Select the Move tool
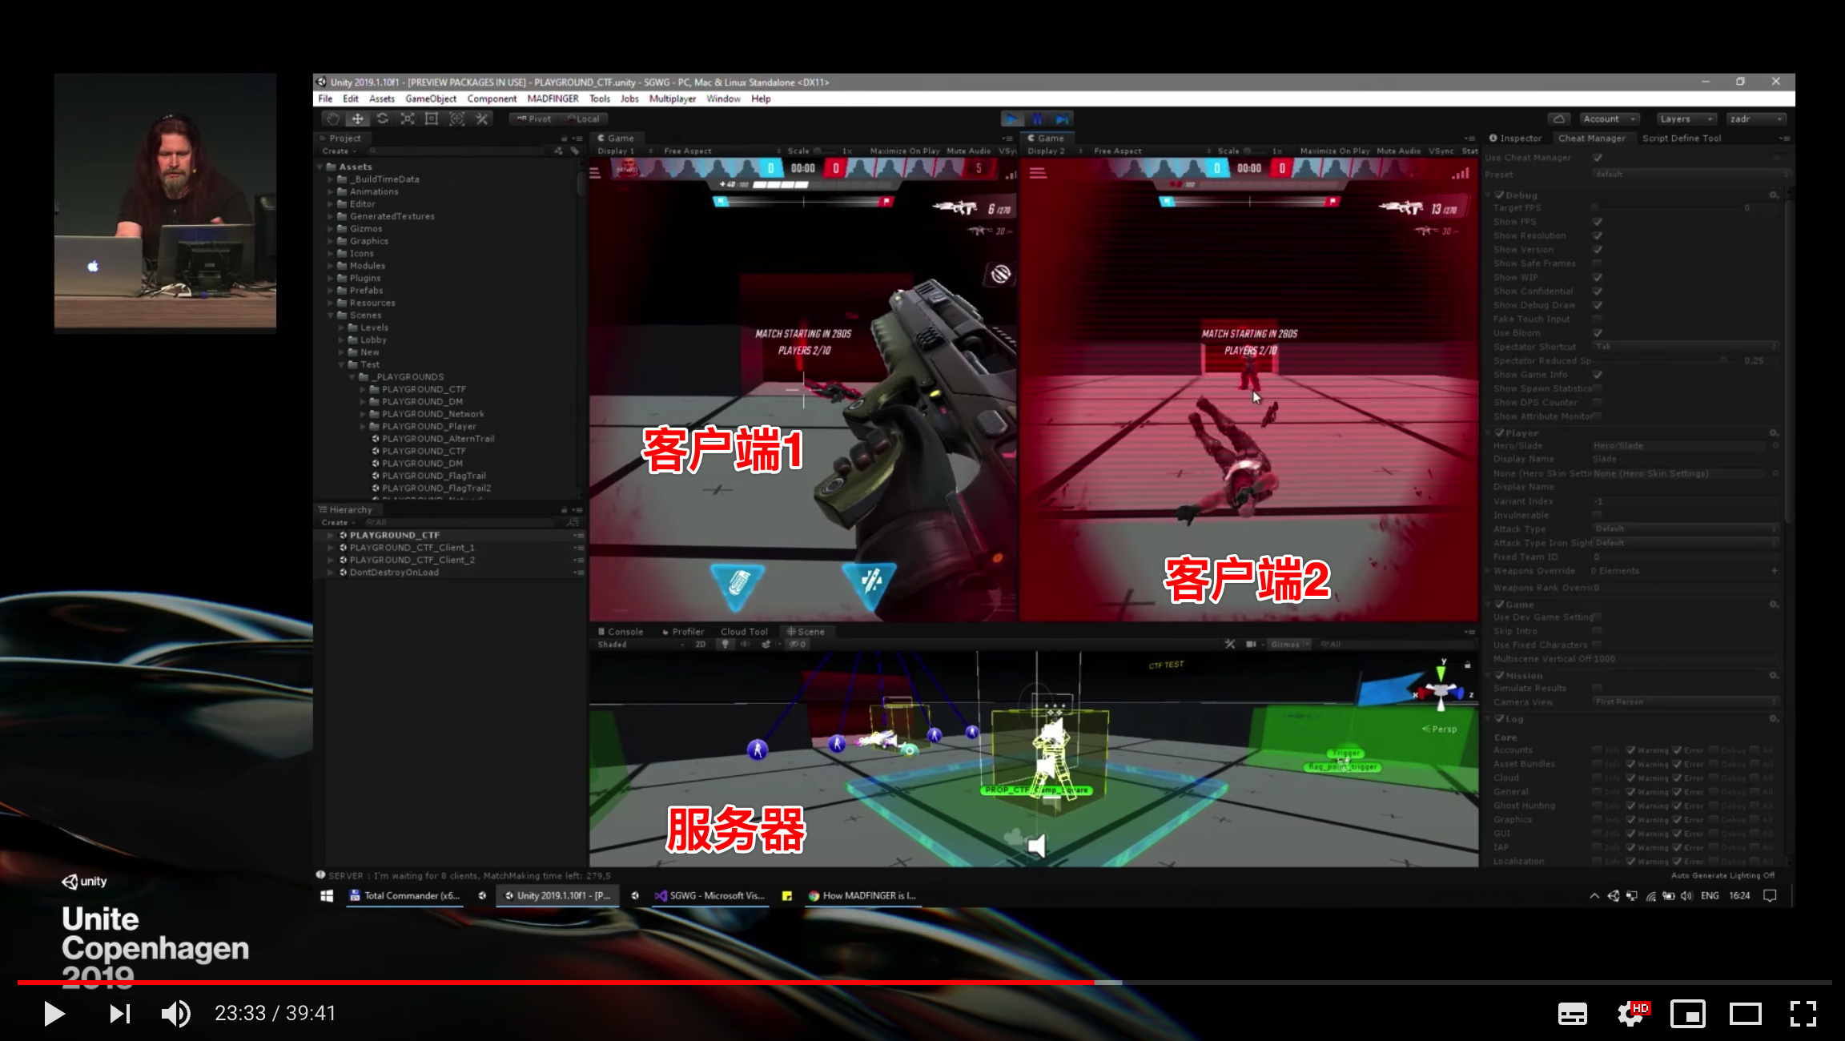Screen dimensions: 1845x1041 [x=357, y=119]
